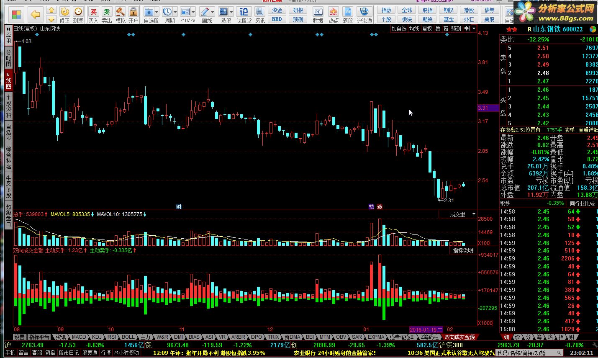598x358 pixels.
Task: Select the EXPMA indicator tab
Action: 376,337
